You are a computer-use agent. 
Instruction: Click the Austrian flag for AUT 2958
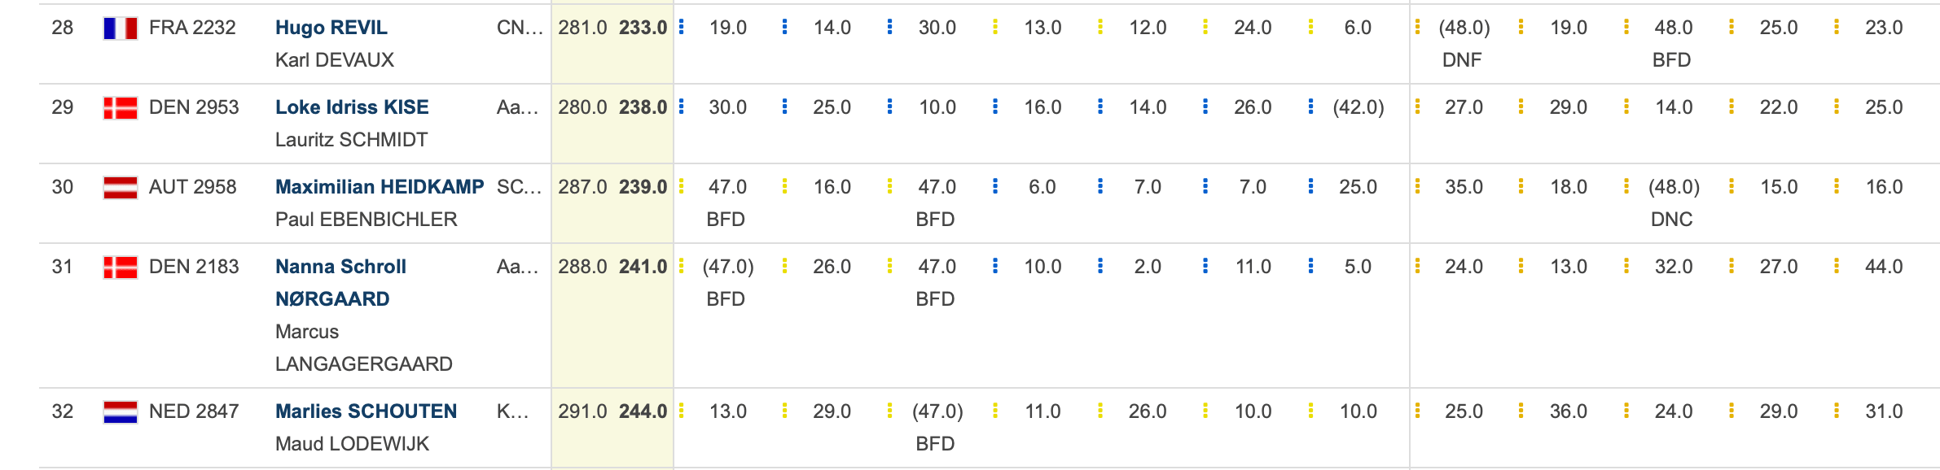click(x=120, y=188)
